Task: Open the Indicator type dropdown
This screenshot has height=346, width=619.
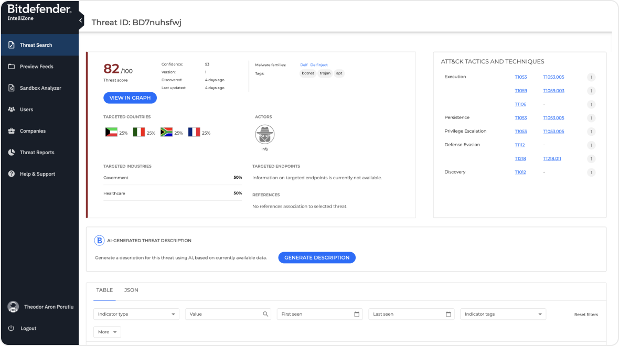Action: (x=136, y=314)
